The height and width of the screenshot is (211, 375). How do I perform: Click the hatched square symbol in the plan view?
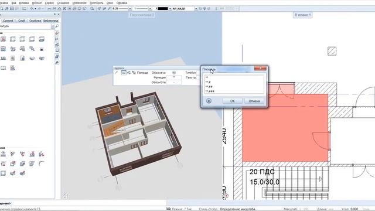(332, 51)
